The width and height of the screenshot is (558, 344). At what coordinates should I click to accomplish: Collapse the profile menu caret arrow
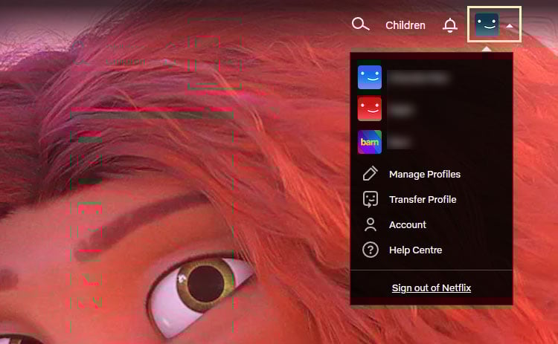[x=510, y=25]
